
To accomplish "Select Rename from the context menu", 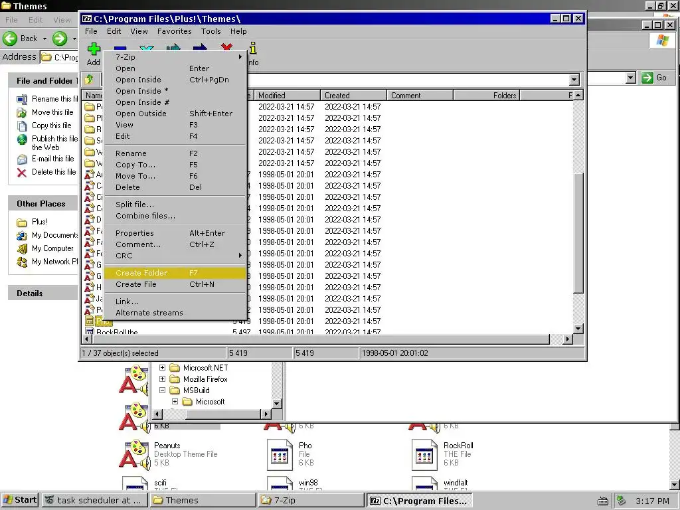I will click(x=175, y=153).
